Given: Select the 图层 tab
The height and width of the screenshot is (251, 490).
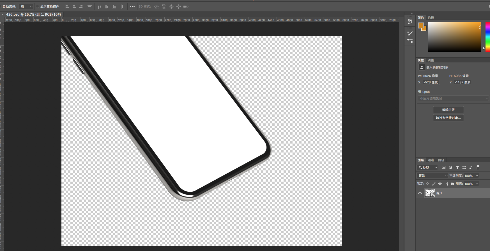Looking at the screenshot, I should pyautogui.click(x=421, y=160).
